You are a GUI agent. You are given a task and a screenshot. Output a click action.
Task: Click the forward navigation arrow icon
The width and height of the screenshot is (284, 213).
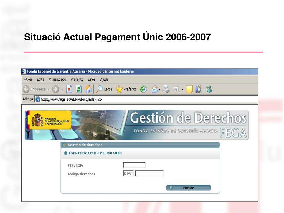tap(55, 89)
